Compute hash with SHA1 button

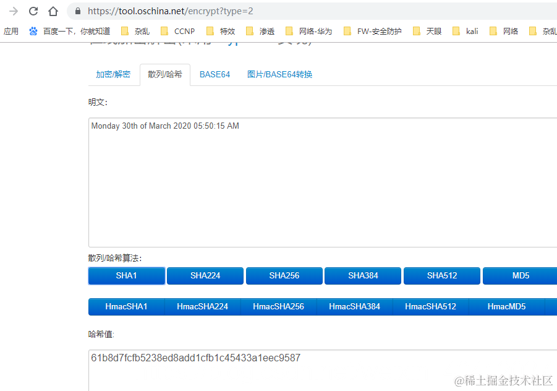[x=127, y=276]
